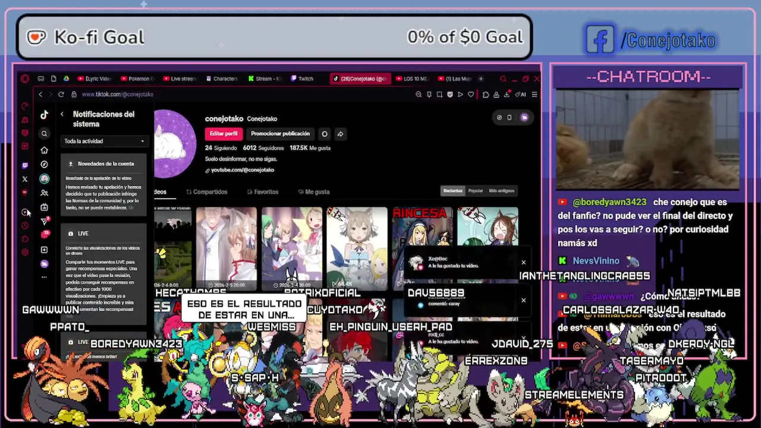Open the Favoritos profile tab
Viewport: 761px width, 428px height.
coord(263,192)
